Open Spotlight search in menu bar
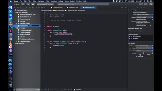This screenshot has width=162, height=91. click(x=144, y=1)
